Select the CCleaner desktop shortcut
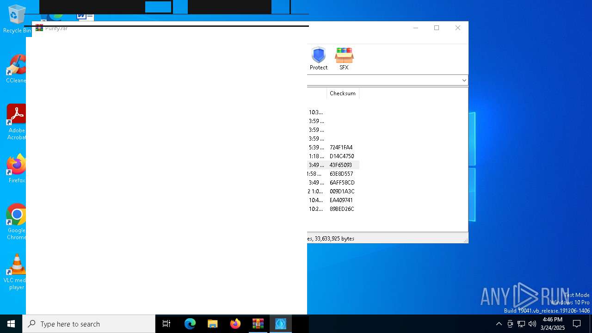 click(16, 69)
